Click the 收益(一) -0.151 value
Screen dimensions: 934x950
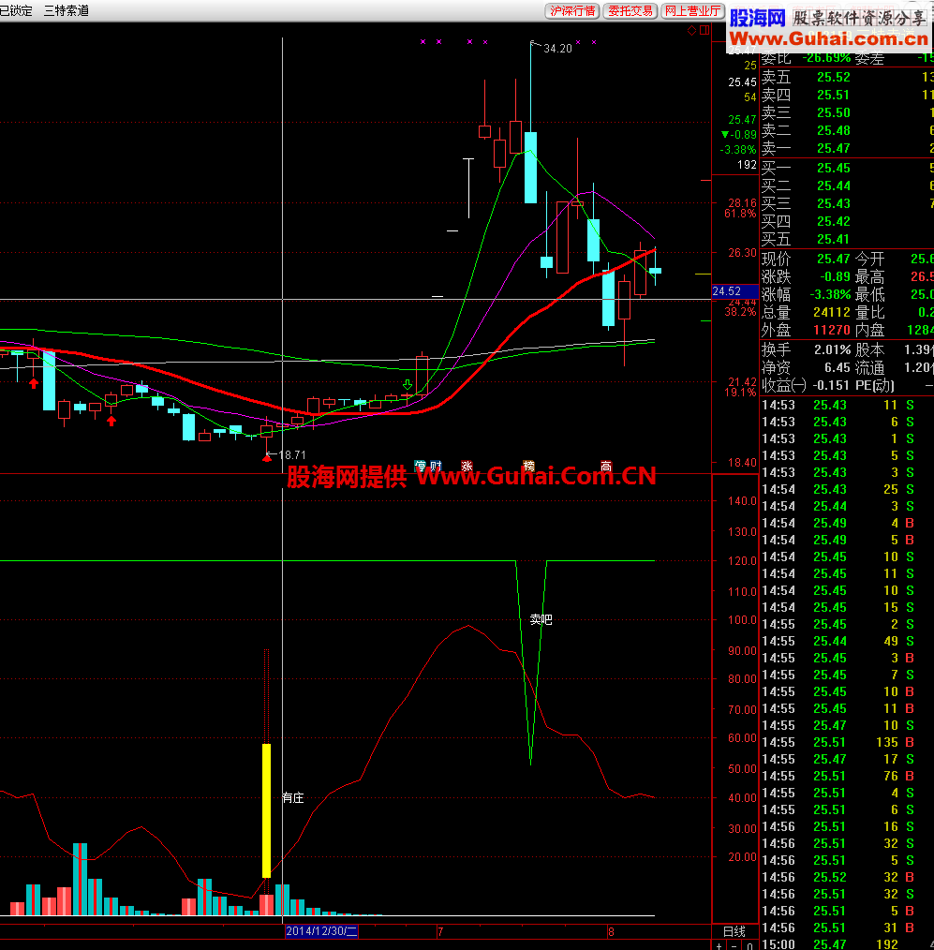pyautogui.click(x=830, y=385)
